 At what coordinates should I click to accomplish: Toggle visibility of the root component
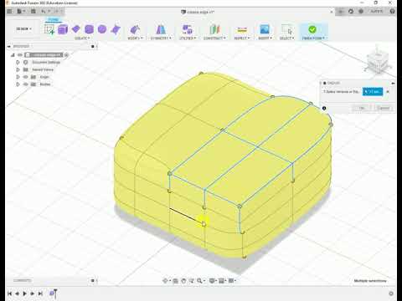pyautogui.click(x=19, y=55)
